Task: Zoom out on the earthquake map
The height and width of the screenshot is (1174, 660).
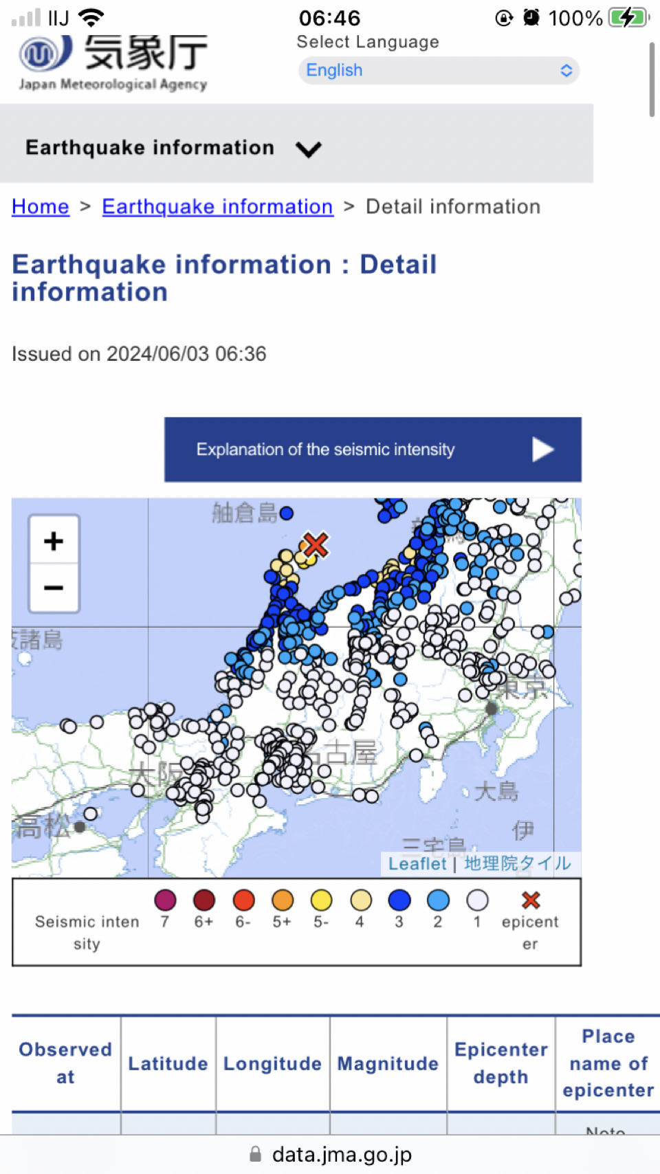Action: (x=54, y=588)
